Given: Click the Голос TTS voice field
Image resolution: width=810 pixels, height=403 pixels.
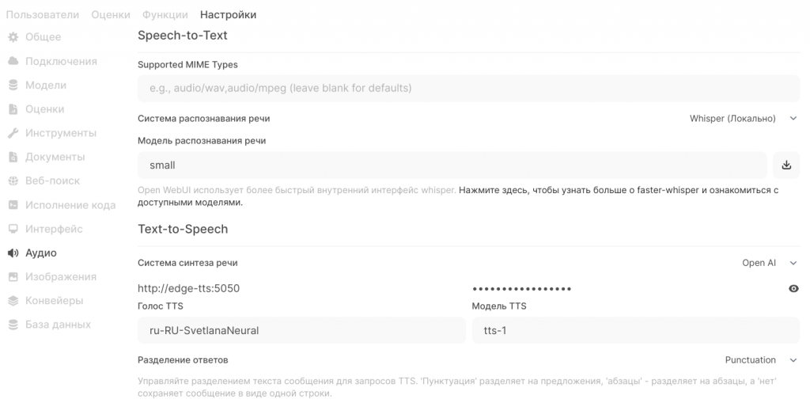Looking at the screenshot, I should [301, 330].
